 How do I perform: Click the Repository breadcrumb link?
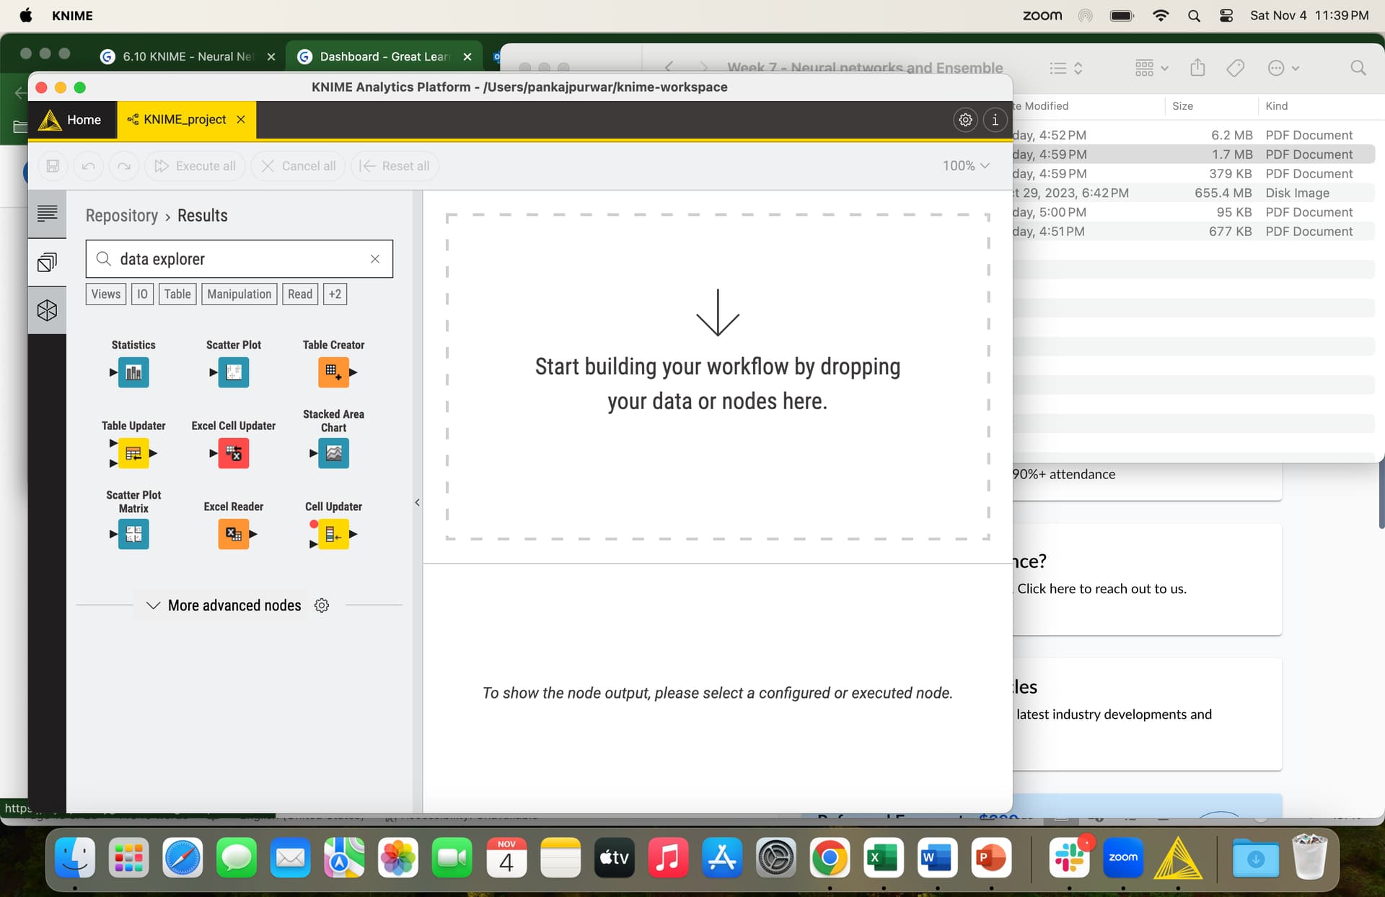[x=122, y=216]
